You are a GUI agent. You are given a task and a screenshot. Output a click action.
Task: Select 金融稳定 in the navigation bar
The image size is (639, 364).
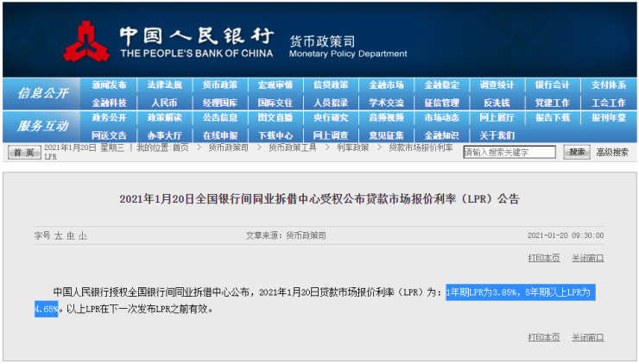(441, 85)
